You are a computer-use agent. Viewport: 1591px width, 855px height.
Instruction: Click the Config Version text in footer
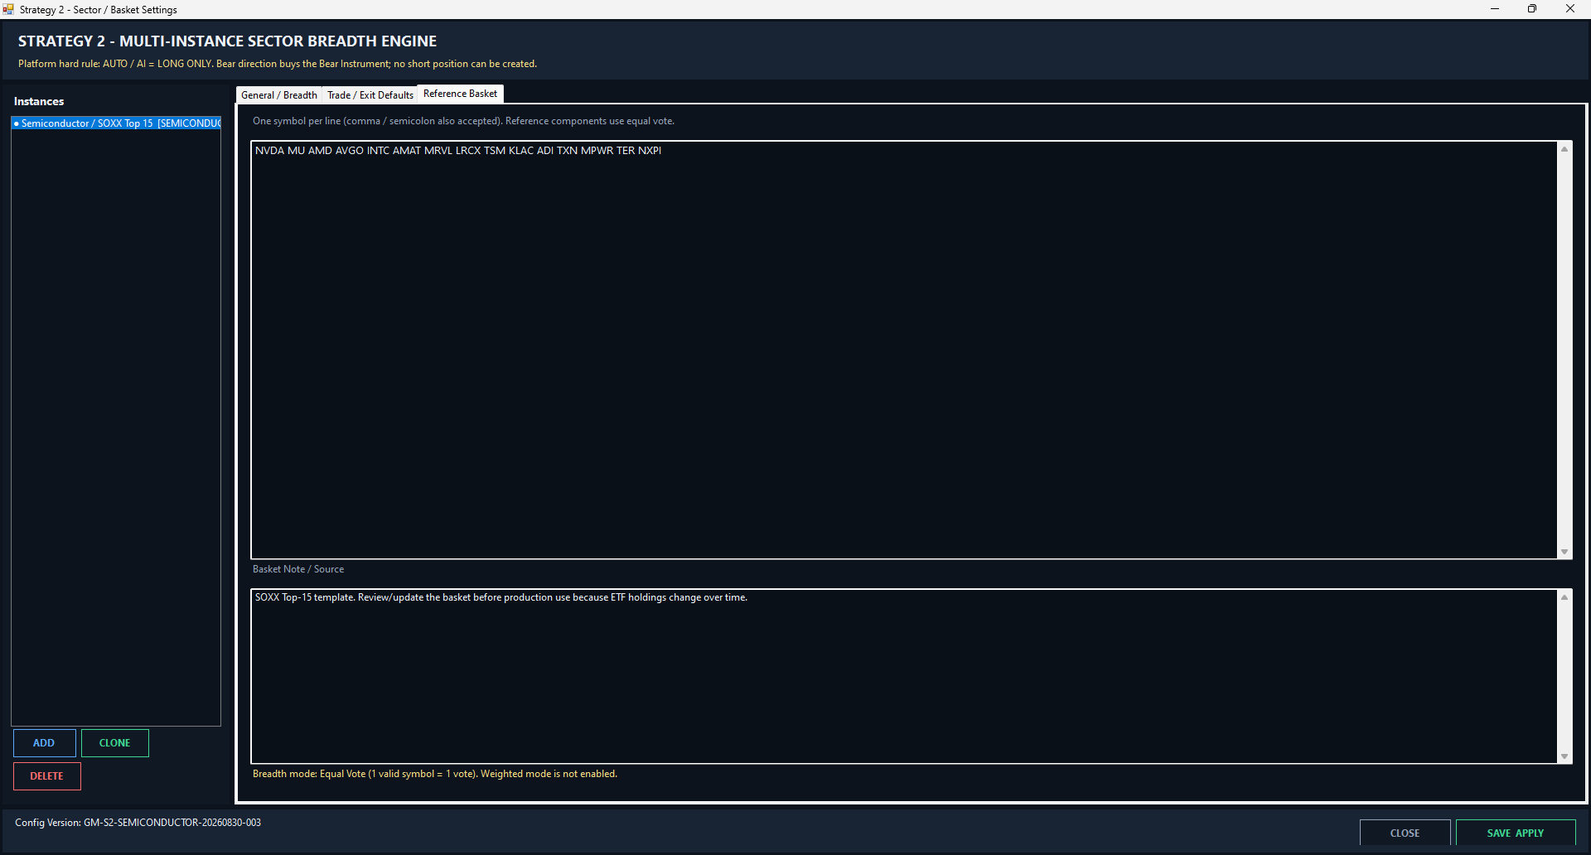[x=138, y=823]
